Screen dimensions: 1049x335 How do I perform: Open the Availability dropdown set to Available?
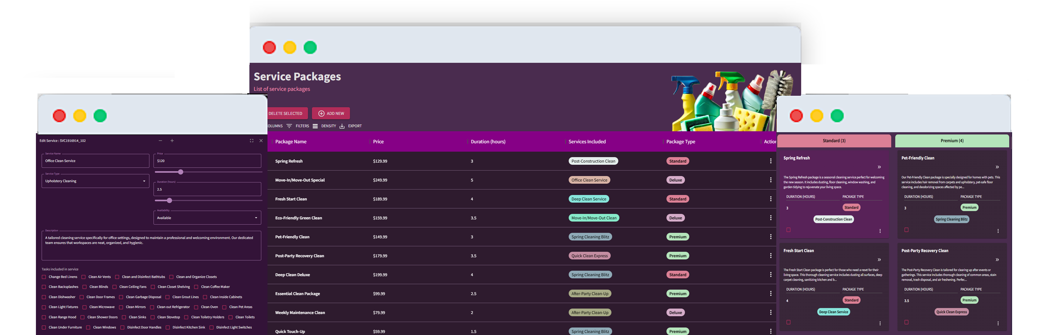click(207, 217)
